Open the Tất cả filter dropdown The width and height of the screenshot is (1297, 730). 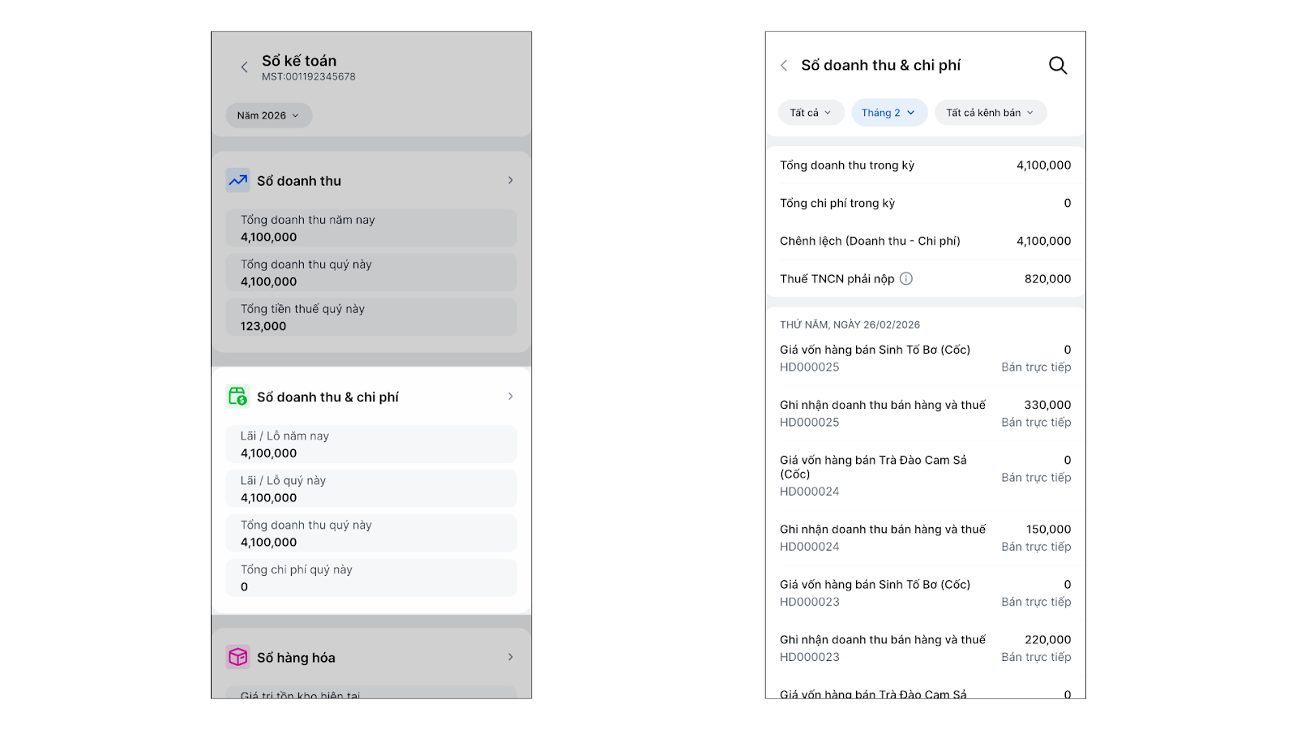coord(811,113)
